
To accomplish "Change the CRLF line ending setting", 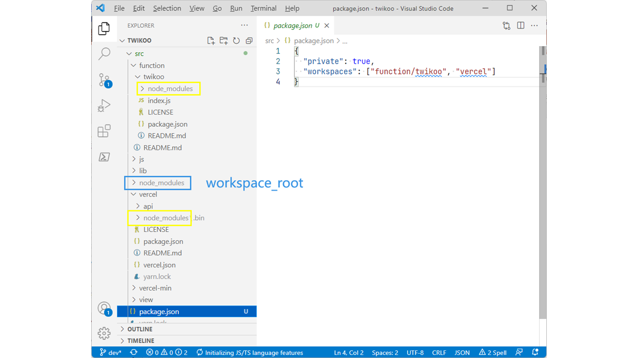I will point(439,353).
